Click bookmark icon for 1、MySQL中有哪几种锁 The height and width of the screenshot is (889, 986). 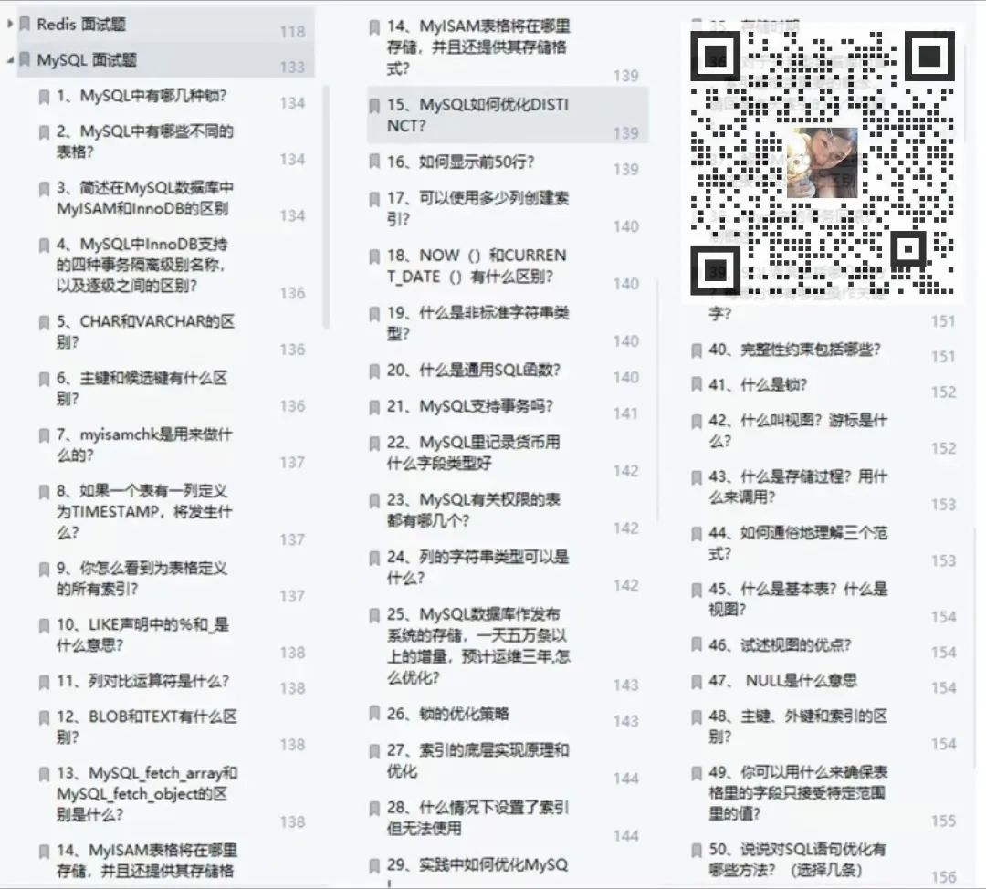click(44, 96)
